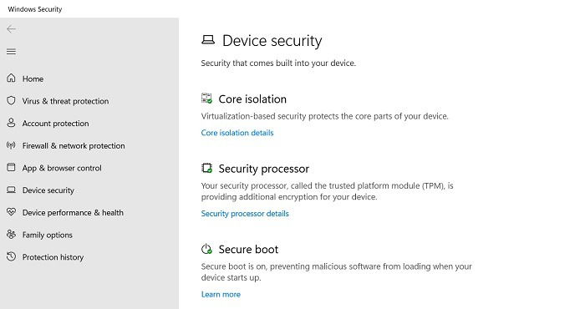Screen dimensions: 585x309
Task: Open Security processor details link
Action: 245,214
